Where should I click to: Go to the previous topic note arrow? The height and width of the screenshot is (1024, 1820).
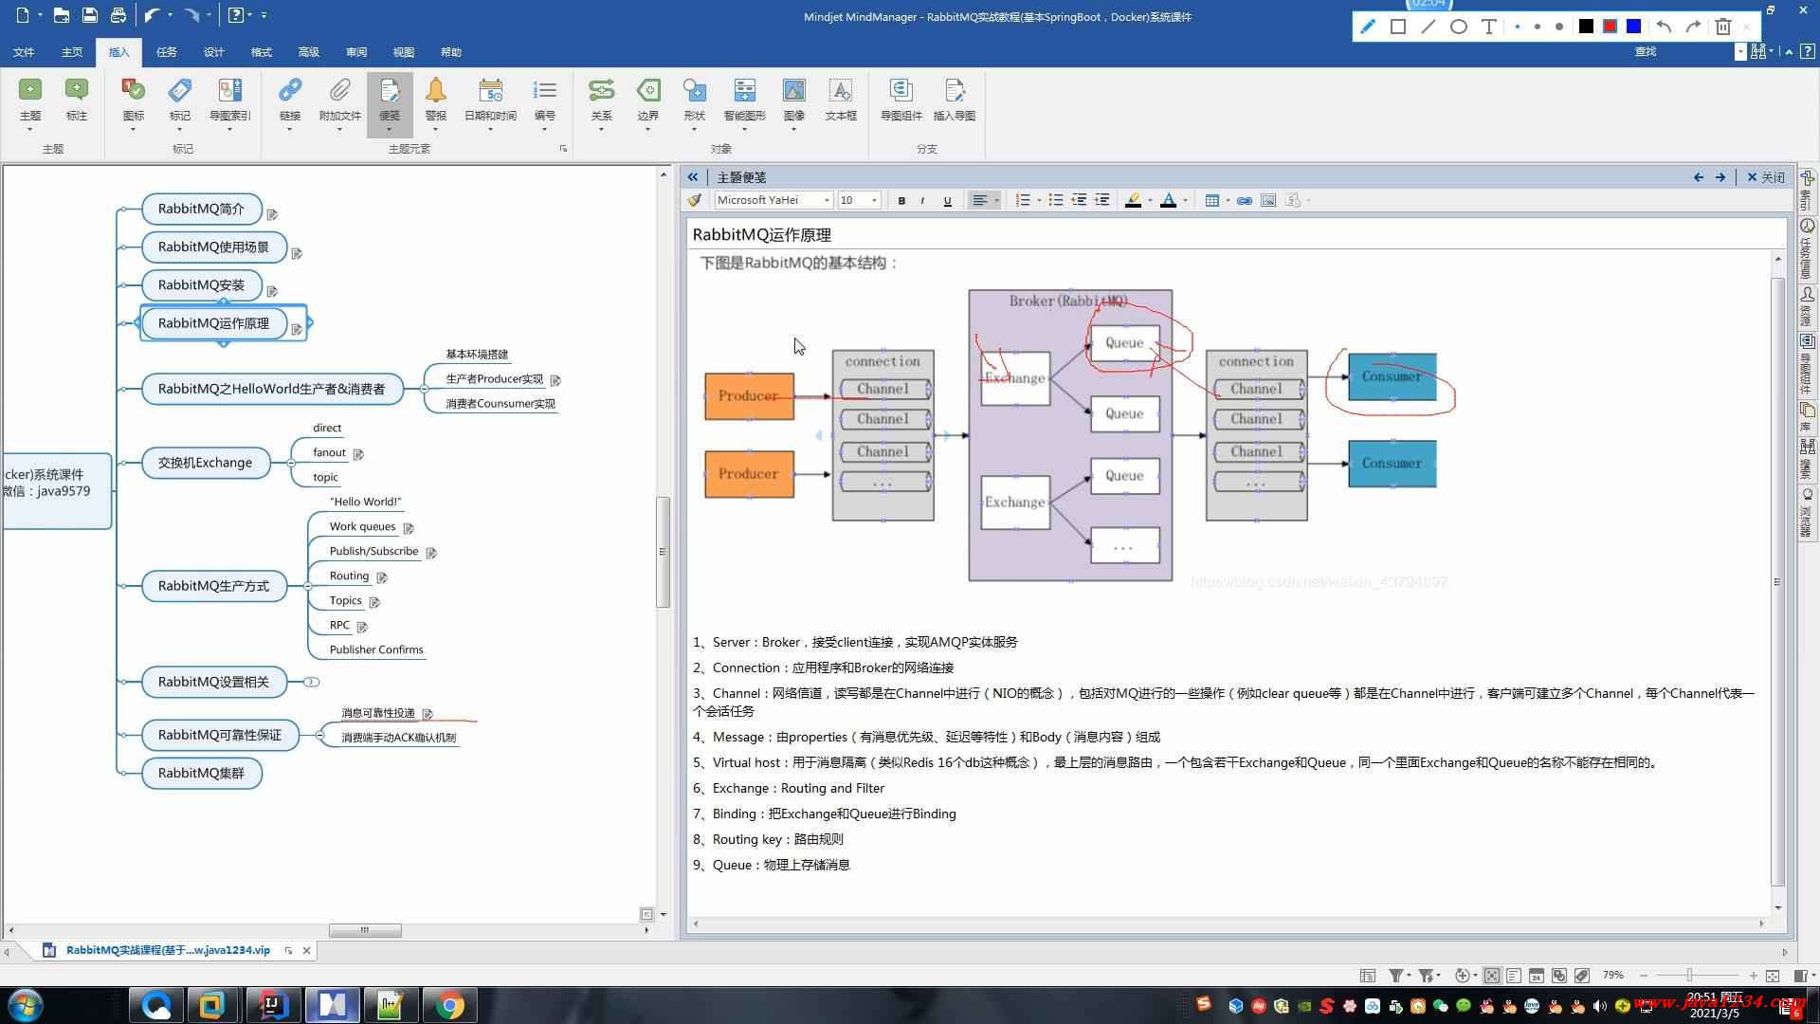(x=1698, y=177)
